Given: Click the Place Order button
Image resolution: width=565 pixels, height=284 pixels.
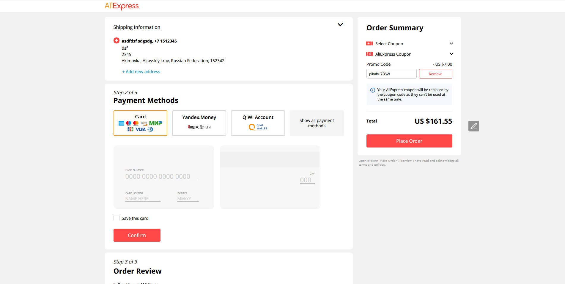Looking at the screenshot, I should click(x=409, y=141).
